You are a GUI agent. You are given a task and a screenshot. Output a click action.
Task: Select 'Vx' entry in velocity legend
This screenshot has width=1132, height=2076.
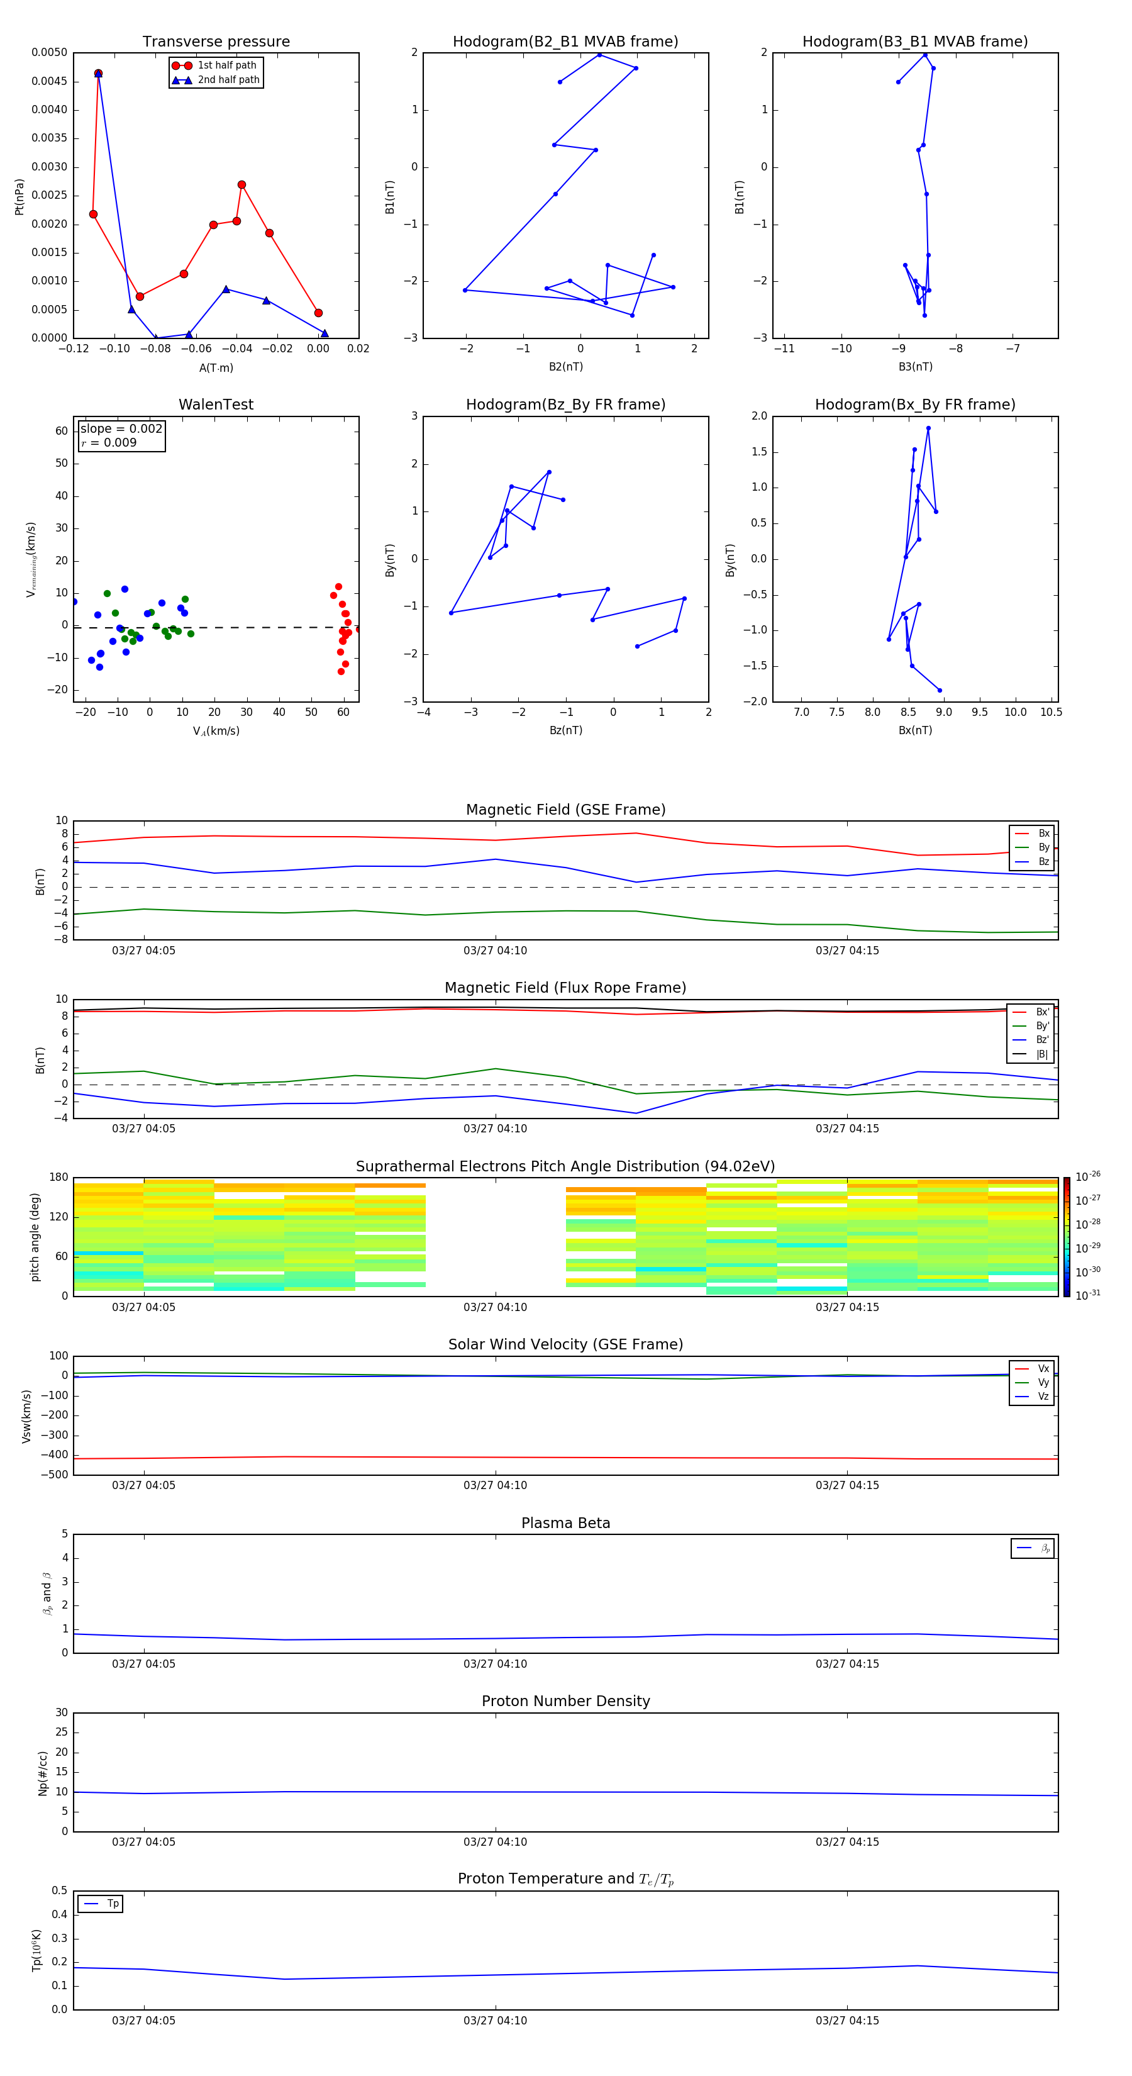pos(1033,1370)
